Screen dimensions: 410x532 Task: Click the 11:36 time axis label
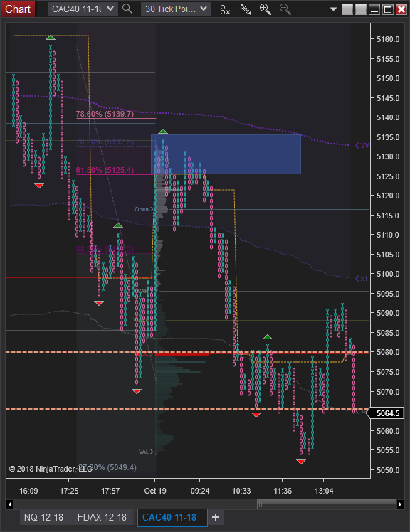(283, 491)
